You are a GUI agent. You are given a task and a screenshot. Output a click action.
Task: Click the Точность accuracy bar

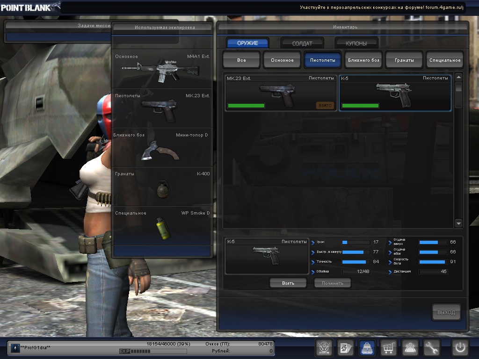point(356,262)
